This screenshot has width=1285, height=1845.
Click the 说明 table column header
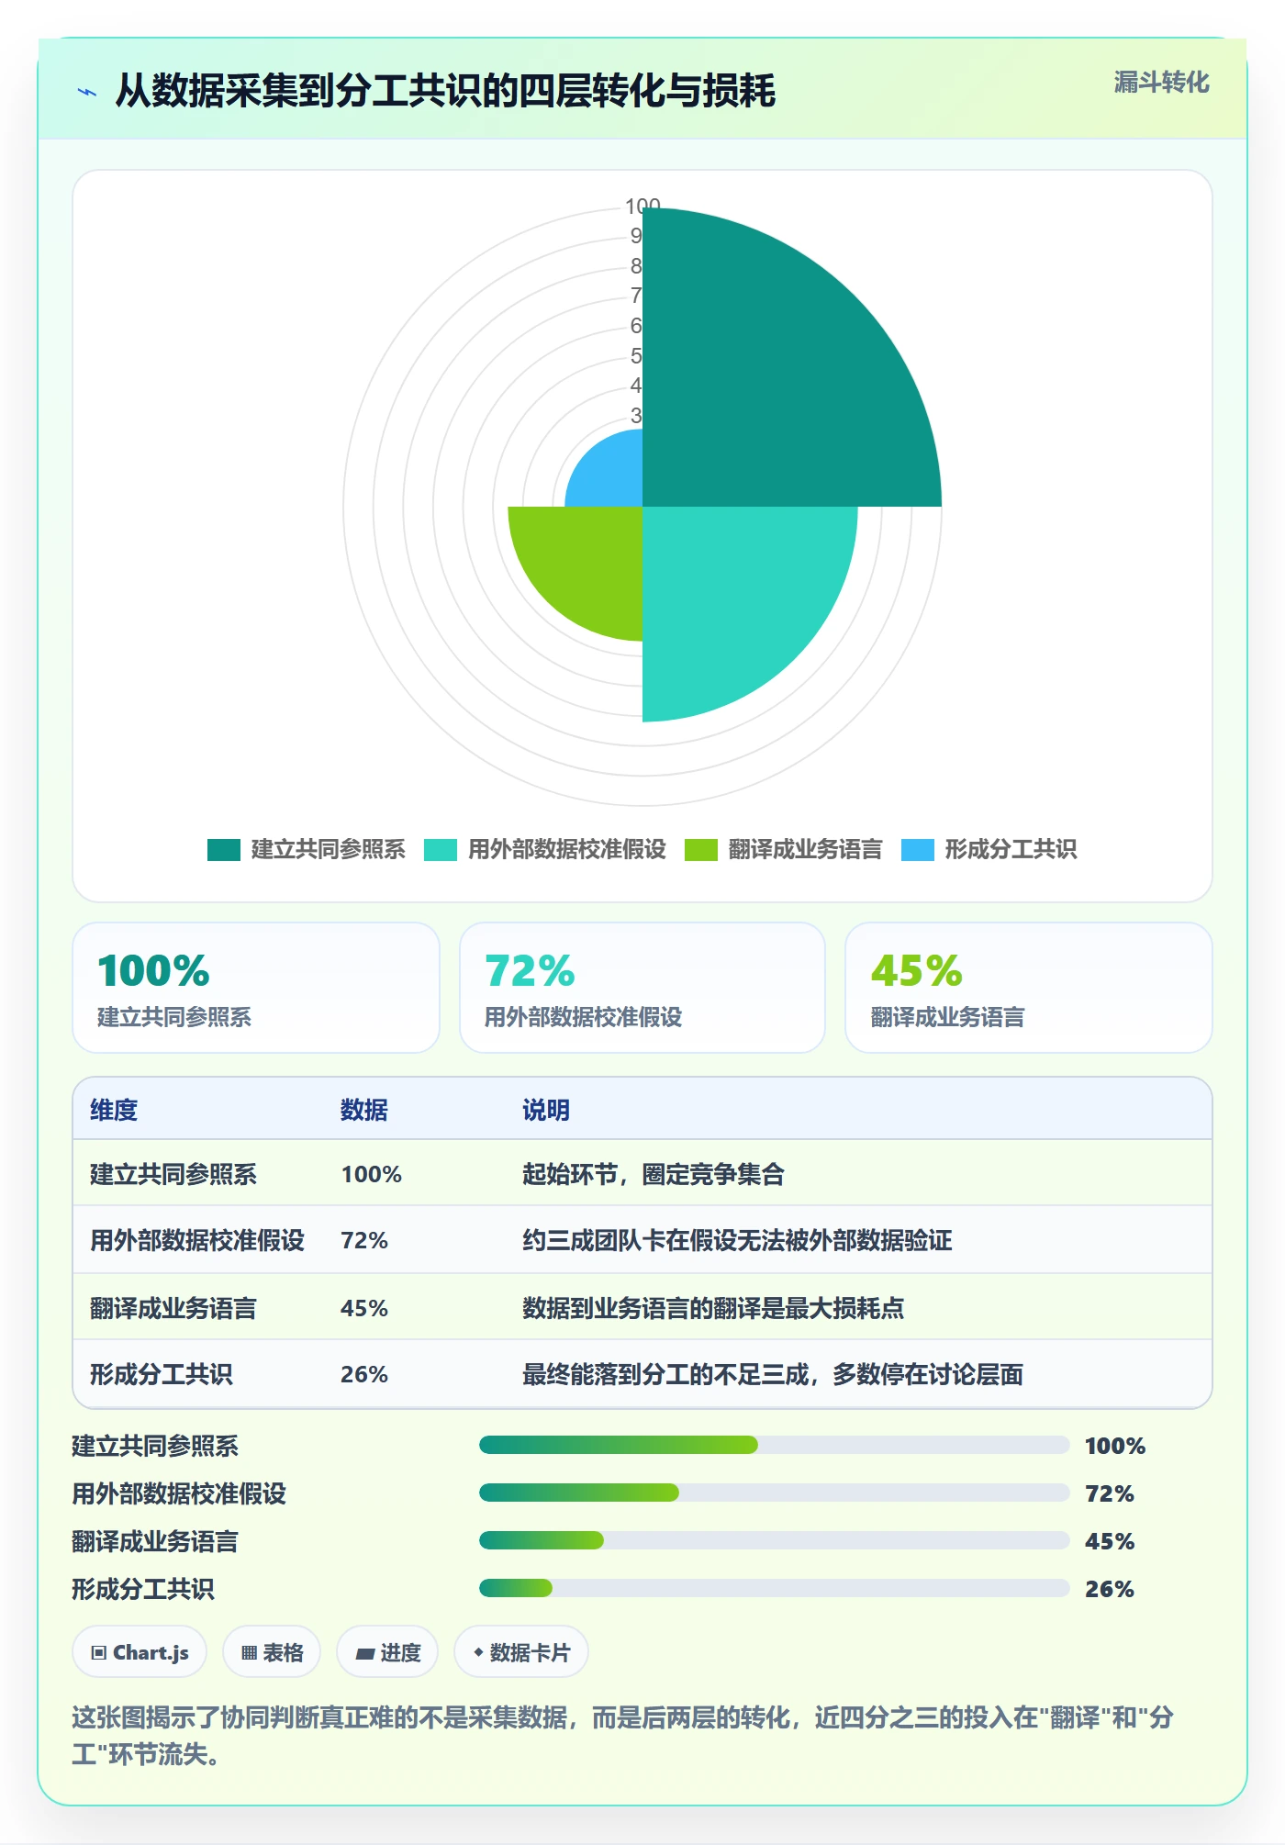546,1110
